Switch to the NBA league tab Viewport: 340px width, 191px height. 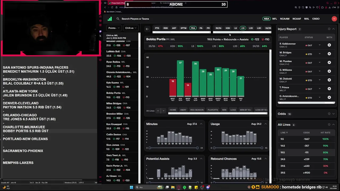pos(266,19)
